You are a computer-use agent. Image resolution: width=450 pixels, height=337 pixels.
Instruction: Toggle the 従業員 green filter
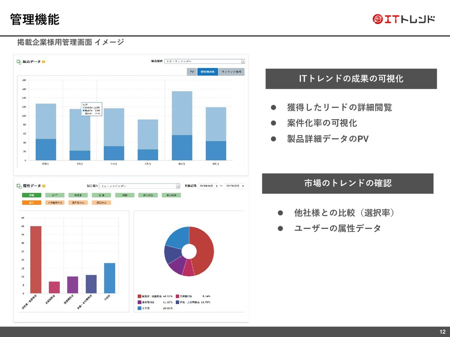78,195
